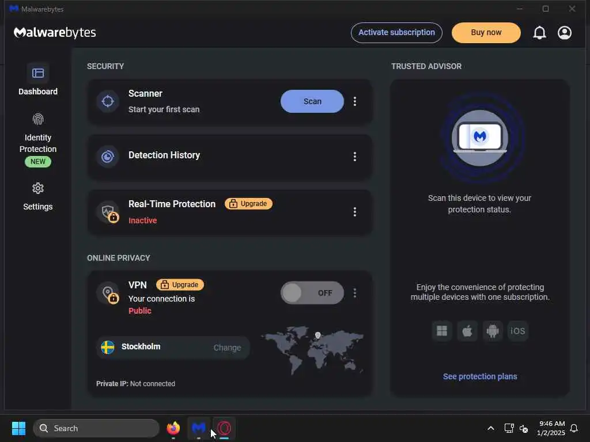Click the Detection History title
Screen dimensions: 590x442
[164, 155]
